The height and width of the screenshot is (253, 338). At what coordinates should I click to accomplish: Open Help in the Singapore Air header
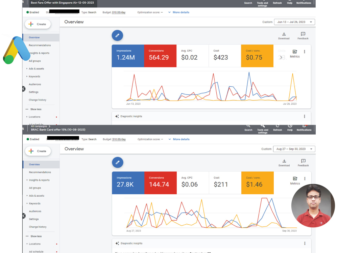[x=290, y=3]
